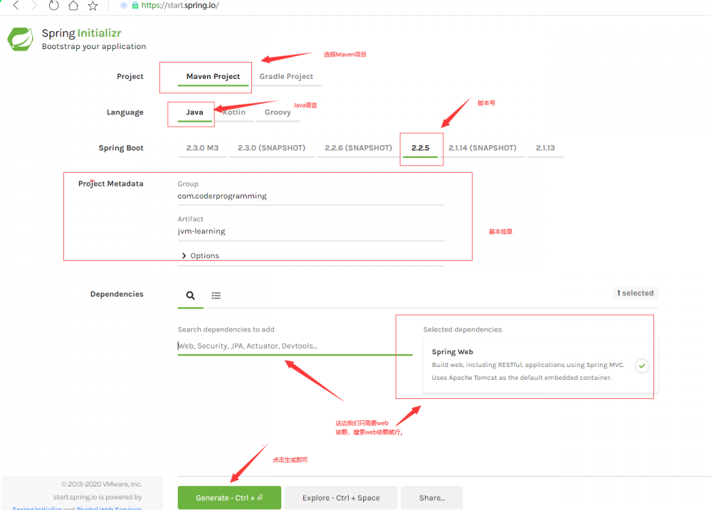Select Spring Boot 2.2.5 version
This screenshot has height=510, width=711.
pos(421,148)
